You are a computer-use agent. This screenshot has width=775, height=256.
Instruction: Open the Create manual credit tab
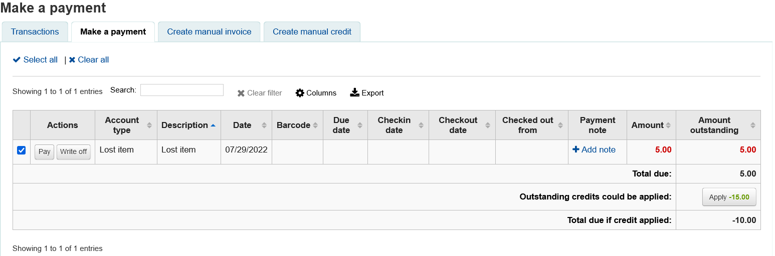coord(312,31)
